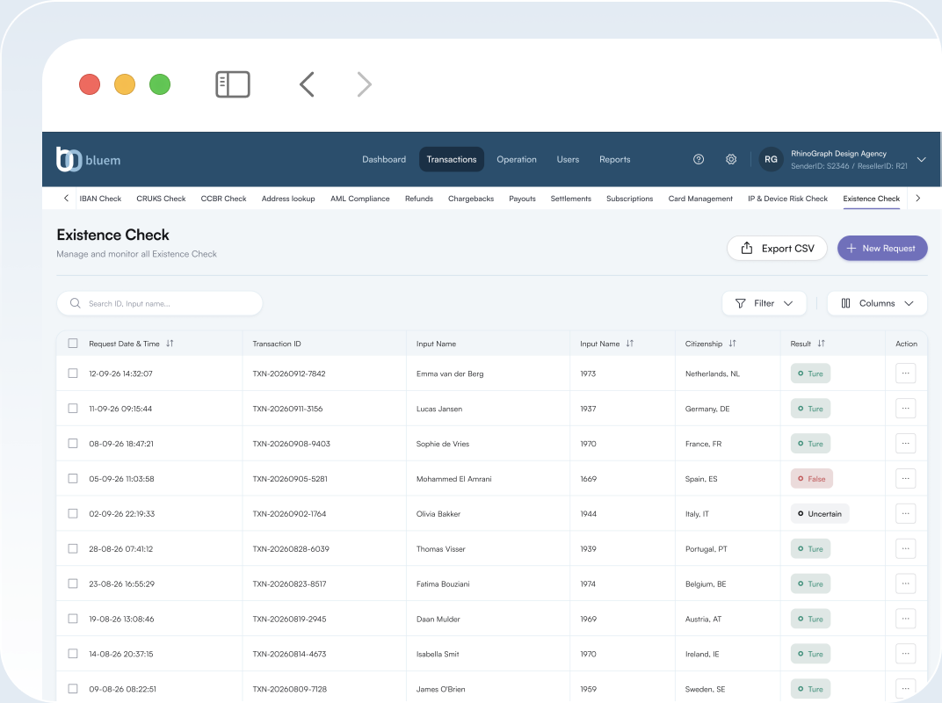Go forward with browser forward arrow

(364, 84)
